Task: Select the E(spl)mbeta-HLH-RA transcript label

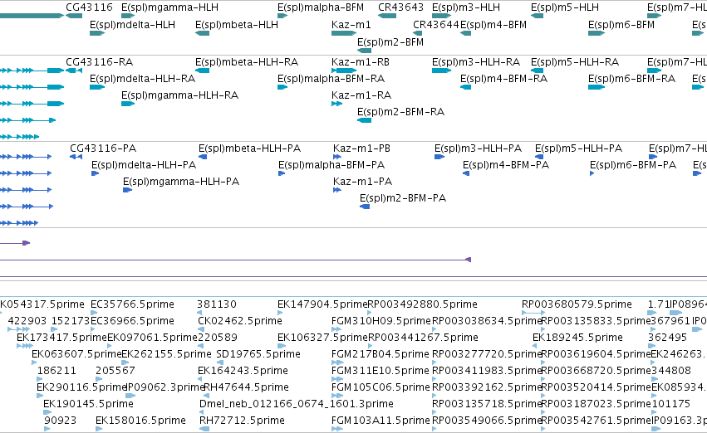Action: (247, 62)
